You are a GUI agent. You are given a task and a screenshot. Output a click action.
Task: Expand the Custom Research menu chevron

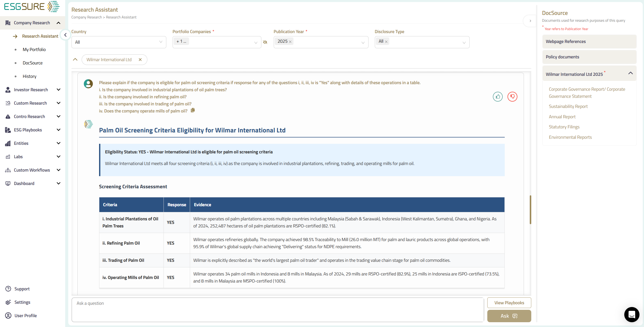59,103
